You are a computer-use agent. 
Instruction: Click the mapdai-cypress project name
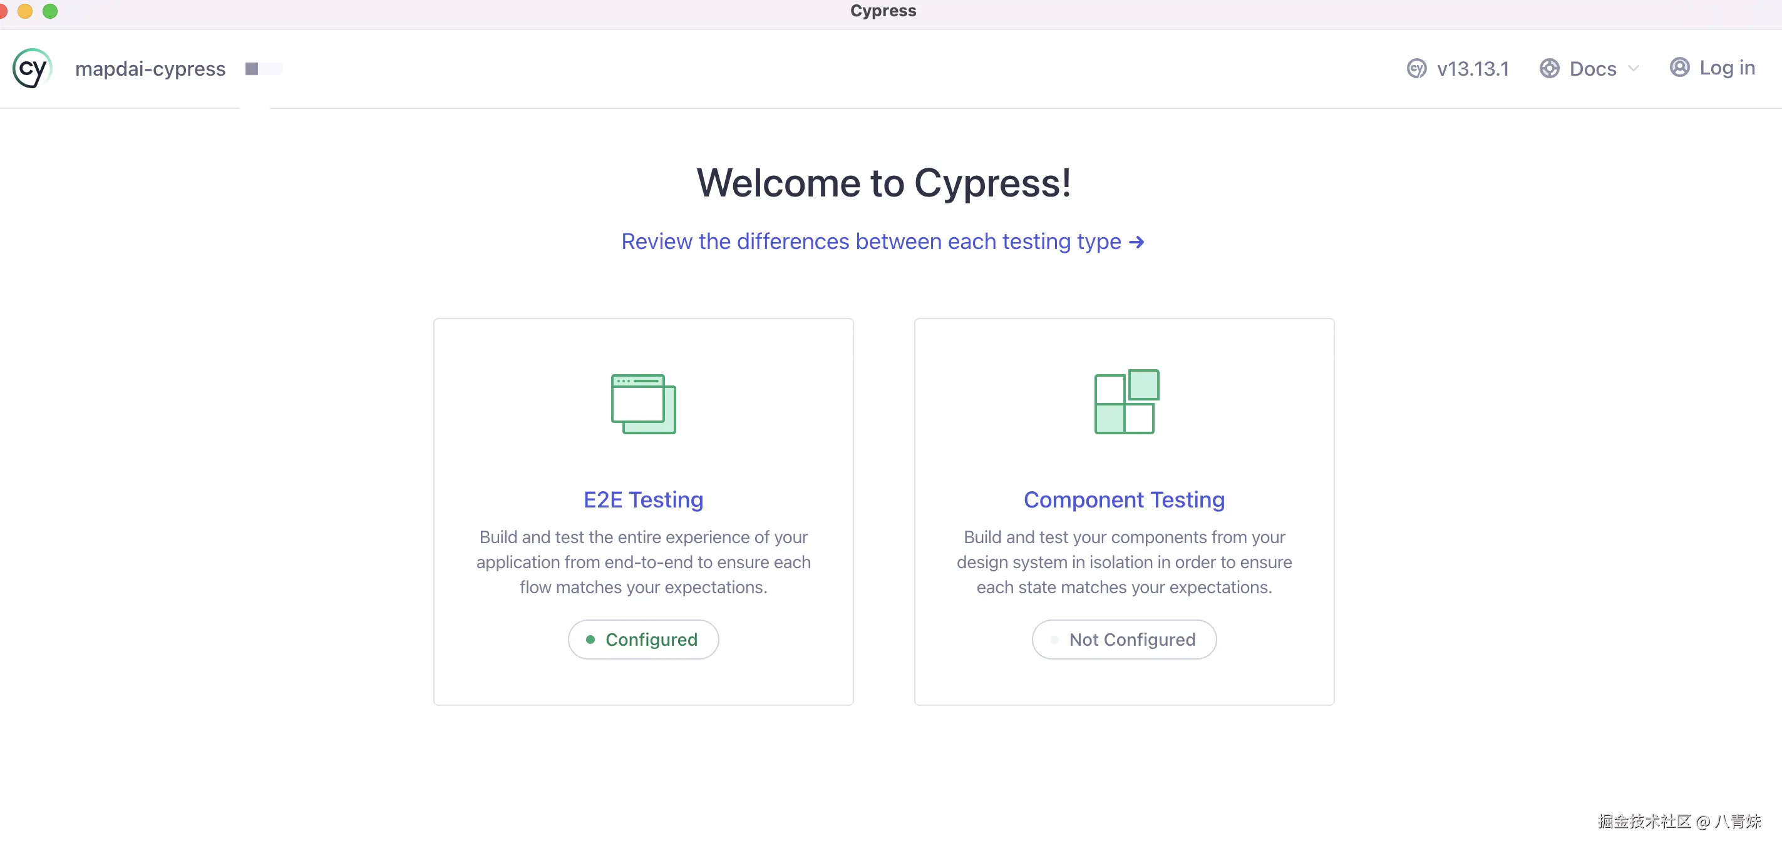coord(150,68)
